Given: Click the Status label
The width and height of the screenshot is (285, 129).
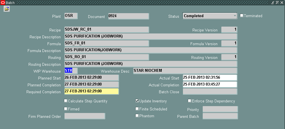Looking at the screenshot, I should coord(174,17).
